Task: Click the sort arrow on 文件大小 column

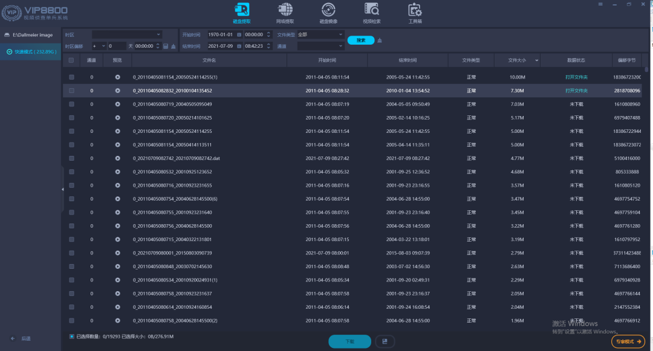Action: click(x=536, y=60)
